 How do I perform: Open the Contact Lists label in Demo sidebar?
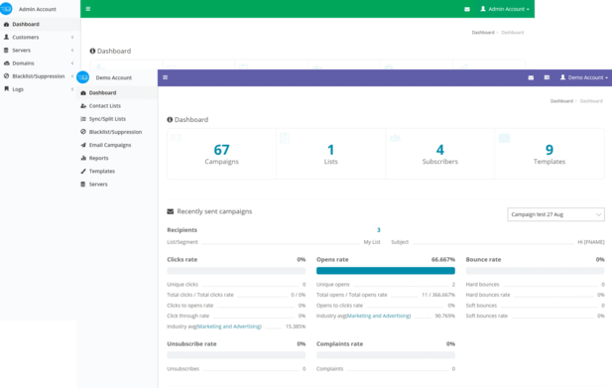(x=104, y=106)
